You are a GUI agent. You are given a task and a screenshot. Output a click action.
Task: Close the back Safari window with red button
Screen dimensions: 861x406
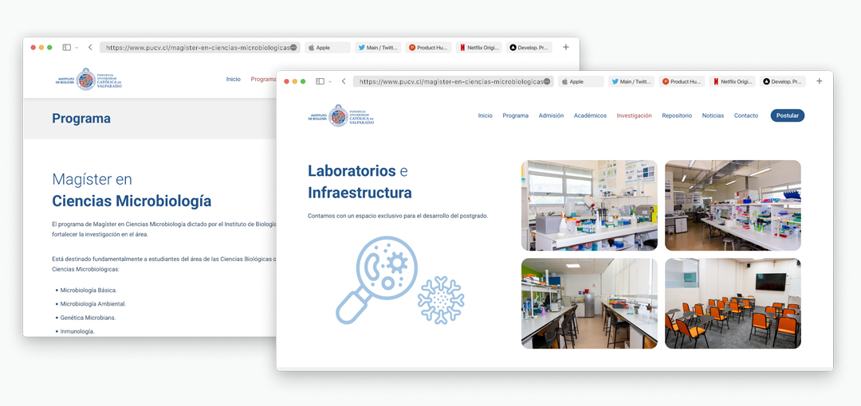[33, 48]
